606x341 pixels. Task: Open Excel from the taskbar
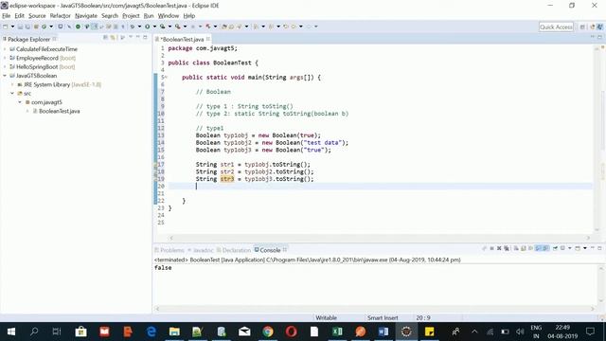(337, 332)
